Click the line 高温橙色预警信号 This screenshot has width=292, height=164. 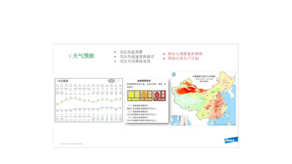pyautogui.click(x=138, y=111)
